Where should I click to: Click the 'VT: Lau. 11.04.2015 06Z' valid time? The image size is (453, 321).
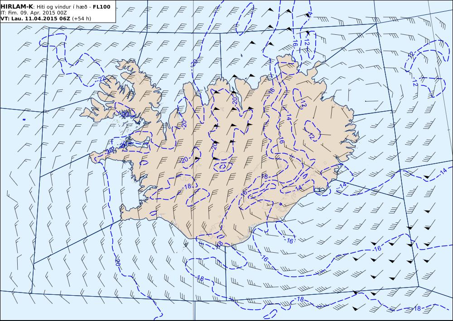click(35, 19)
